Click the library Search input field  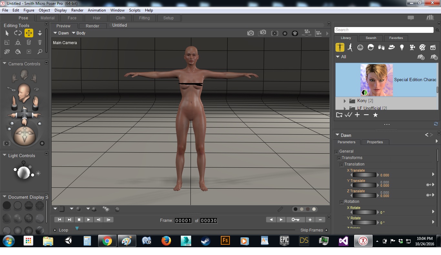(x=384, y=30)
